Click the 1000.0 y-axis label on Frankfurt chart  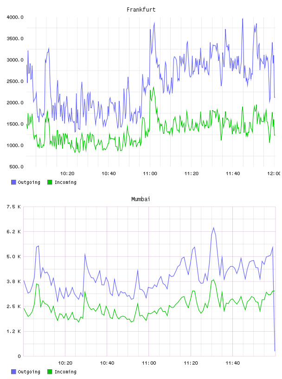tap(15, 145)
